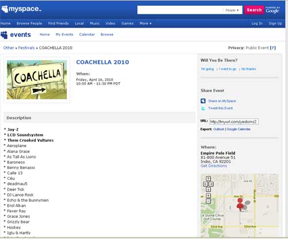The height and width of the screenshot is (239, 288).
Task: Open the Calendar tab in events
Action: point(87,34)
